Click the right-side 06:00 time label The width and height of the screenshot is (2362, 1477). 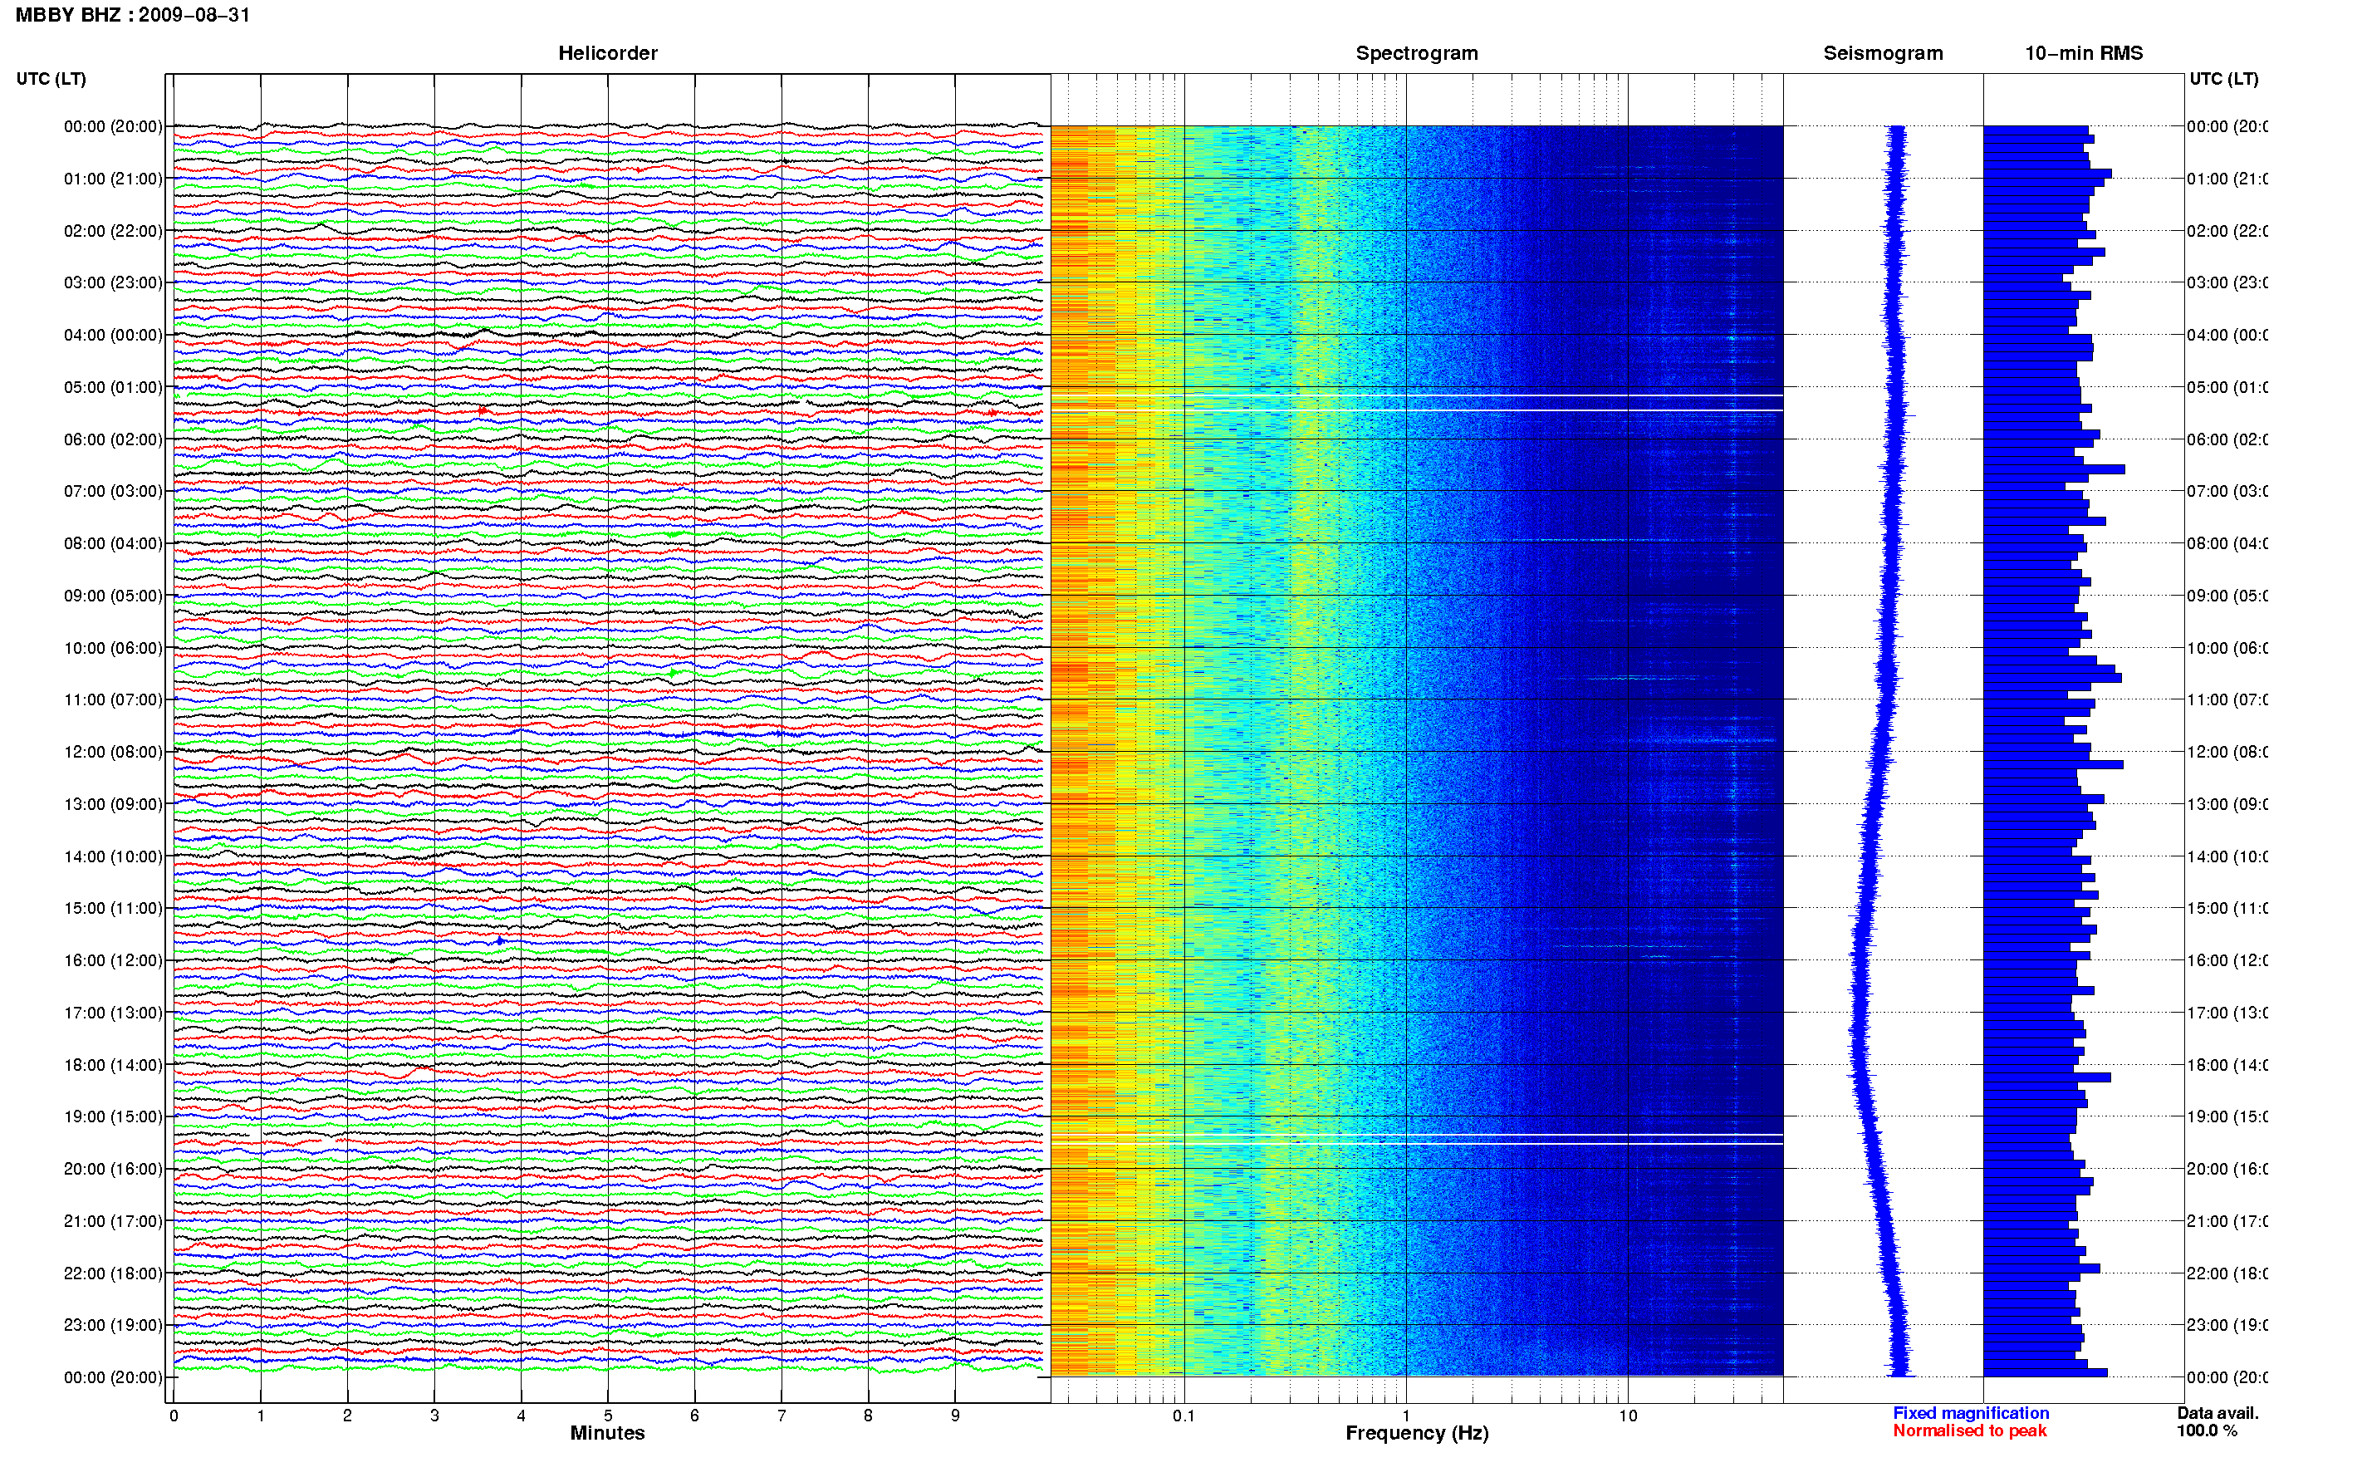click(2227, 439)
